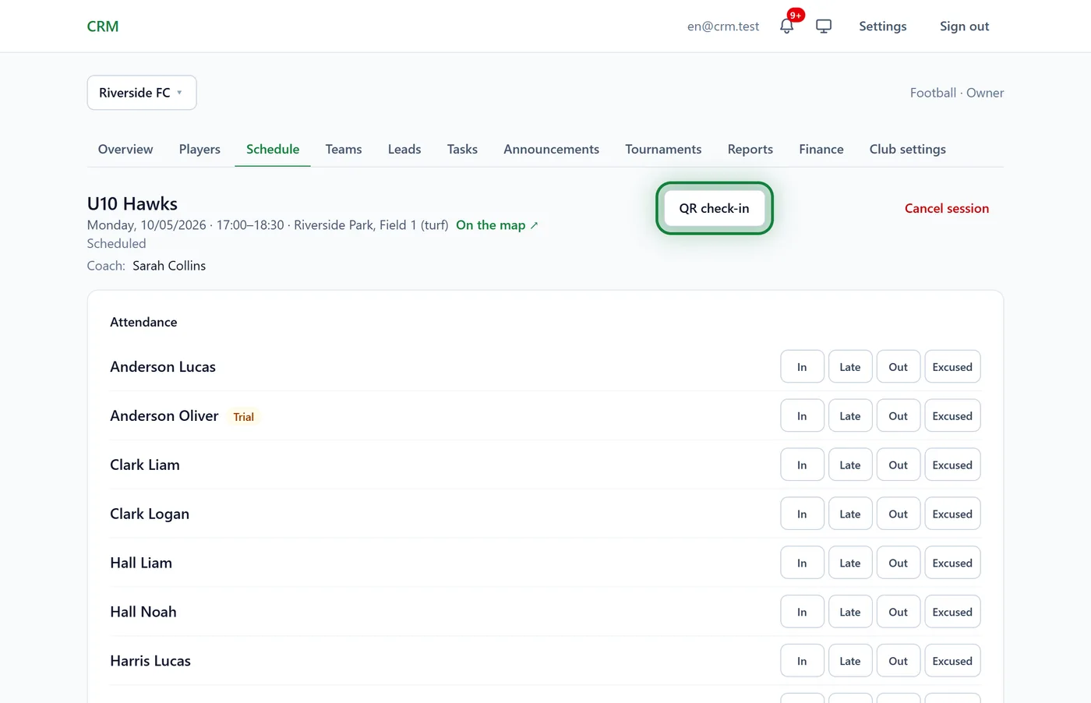Go to the Finance tab

[x=821, y=149]
